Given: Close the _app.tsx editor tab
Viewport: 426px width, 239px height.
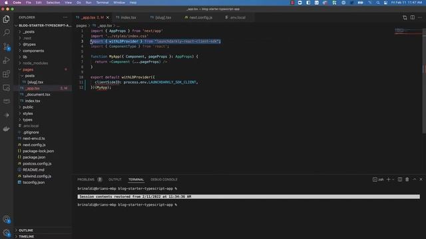Looking at the screenshot, I should pos(108,17).
